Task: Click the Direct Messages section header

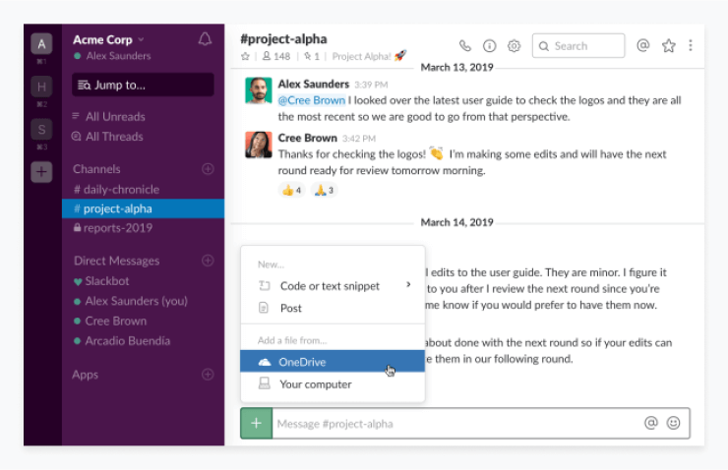Action: (116, 261)
